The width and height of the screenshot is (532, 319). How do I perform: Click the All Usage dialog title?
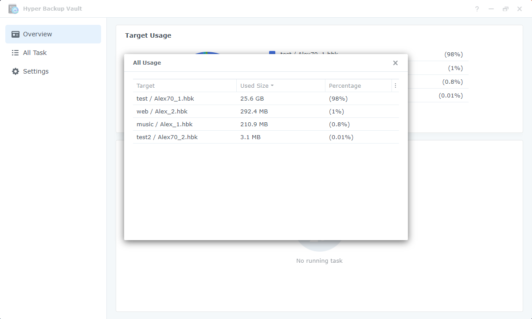(147, 63)
